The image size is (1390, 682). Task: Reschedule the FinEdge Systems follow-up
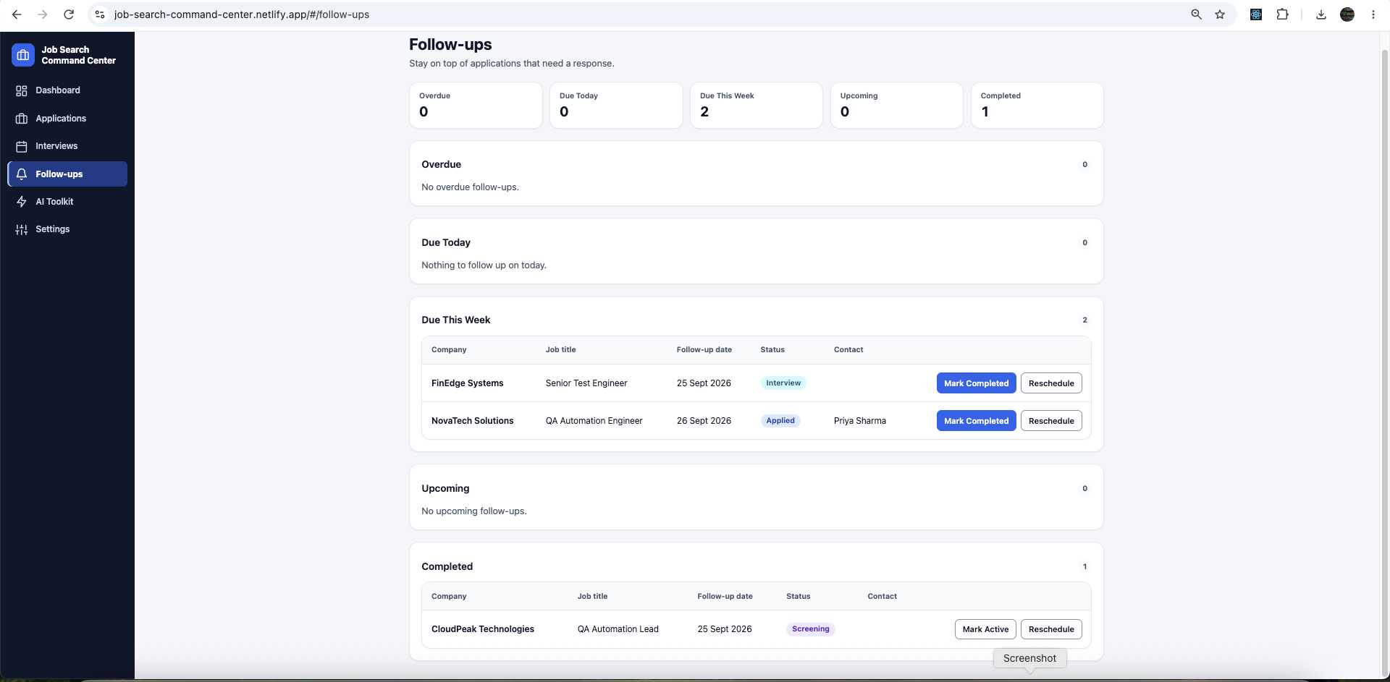1051,383
